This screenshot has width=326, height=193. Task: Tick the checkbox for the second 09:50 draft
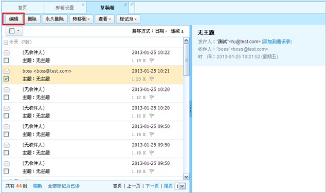(x=6, y=153)
